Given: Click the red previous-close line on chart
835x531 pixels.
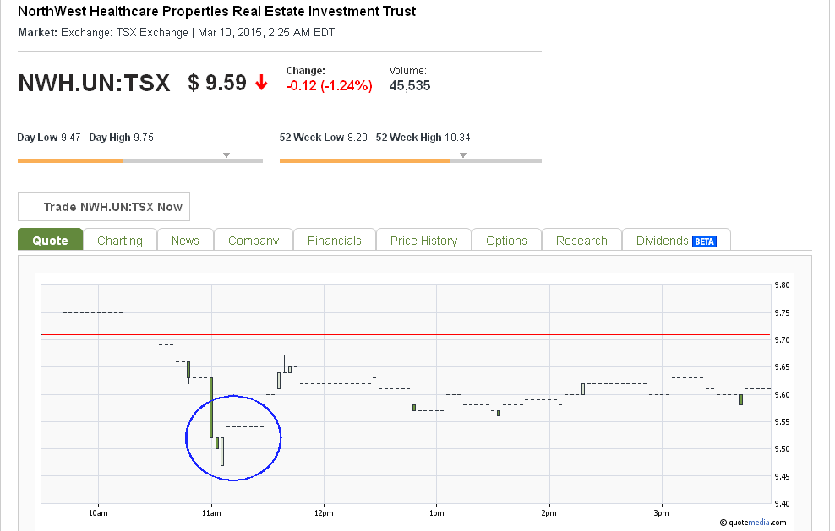Looking at the screenshot, I should (406, 334).
